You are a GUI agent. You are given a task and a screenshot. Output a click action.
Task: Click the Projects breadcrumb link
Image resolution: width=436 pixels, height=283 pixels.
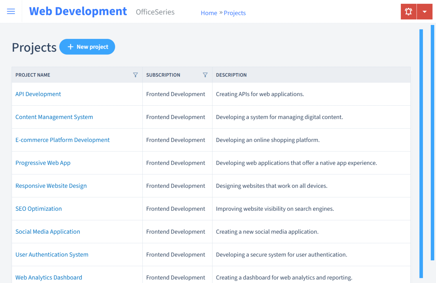[235, 13]
